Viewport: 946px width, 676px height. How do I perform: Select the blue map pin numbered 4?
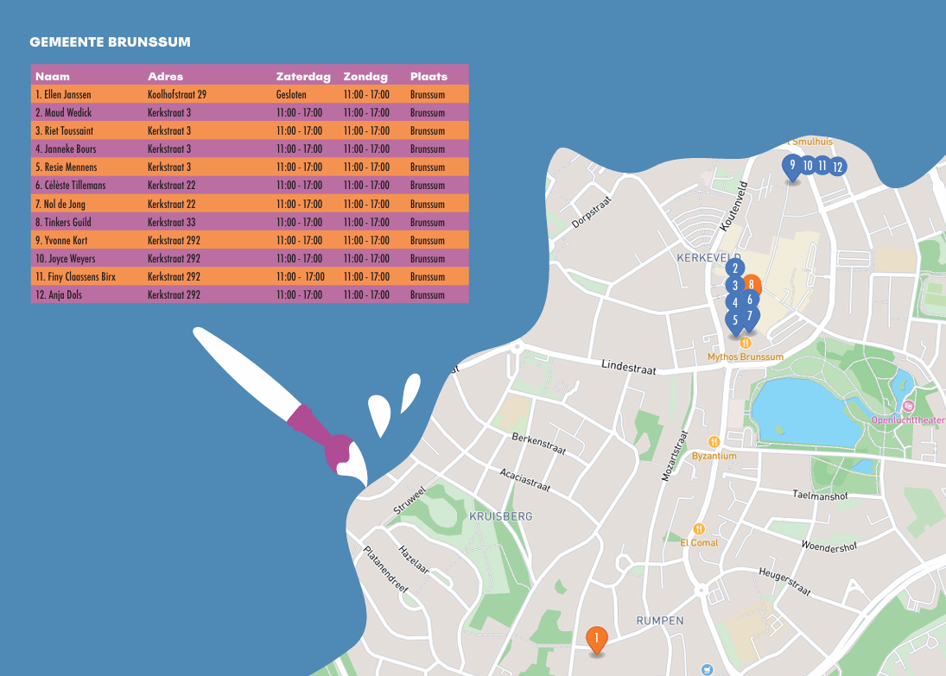[x=734, y=303]
